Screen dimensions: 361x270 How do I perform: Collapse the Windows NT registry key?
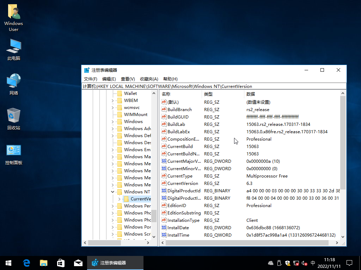tap(112, 192)
